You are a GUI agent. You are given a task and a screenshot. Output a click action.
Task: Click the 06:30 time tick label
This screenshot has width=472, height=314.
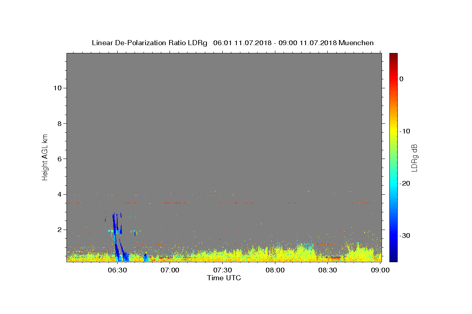118,270
